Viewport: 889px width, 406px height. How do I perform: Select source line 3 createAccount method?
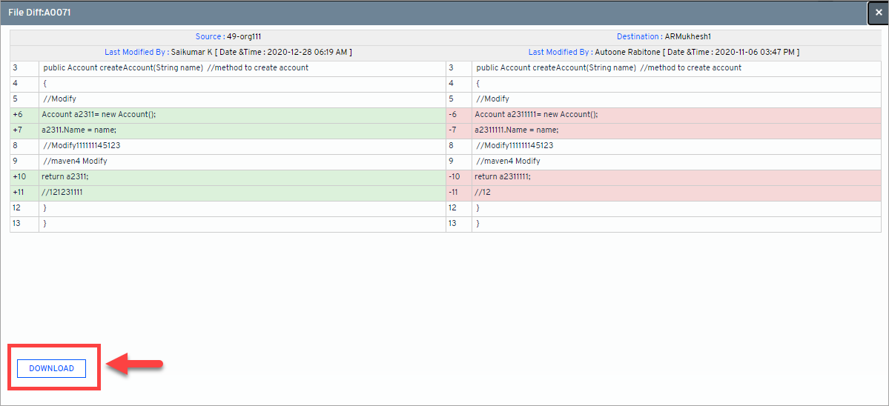tap(176, 67)
